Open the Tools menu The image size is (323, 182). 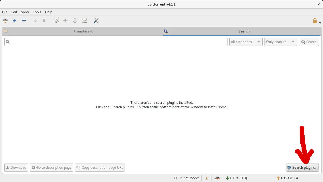37,12
